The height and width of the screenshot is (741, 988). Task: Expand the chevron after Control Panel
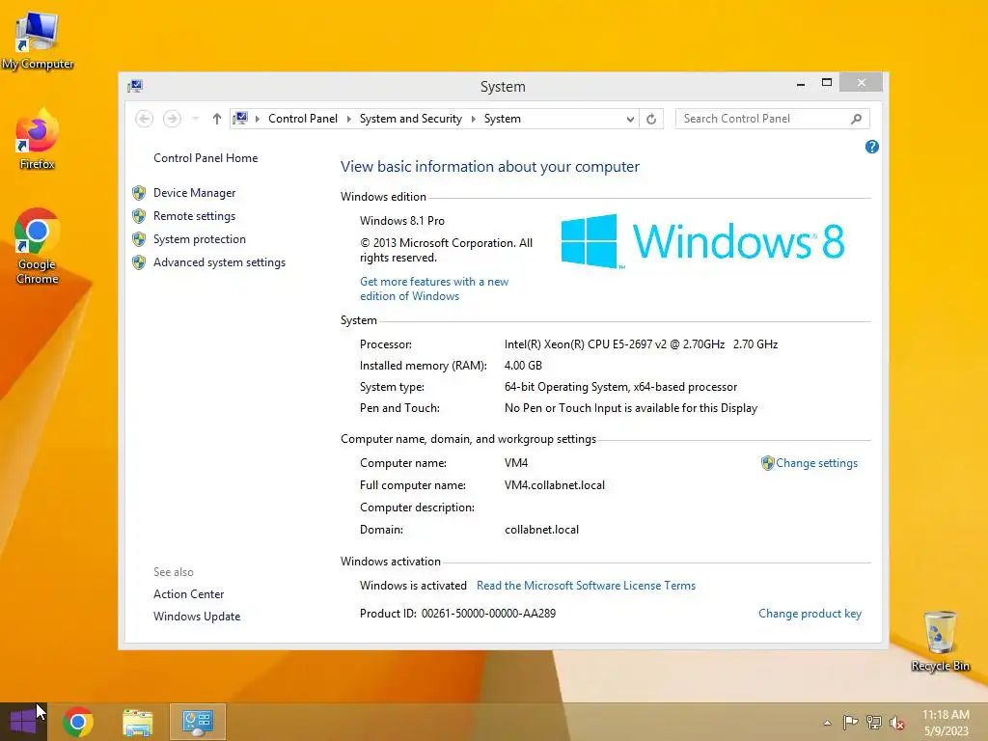(x=348, y=119)
